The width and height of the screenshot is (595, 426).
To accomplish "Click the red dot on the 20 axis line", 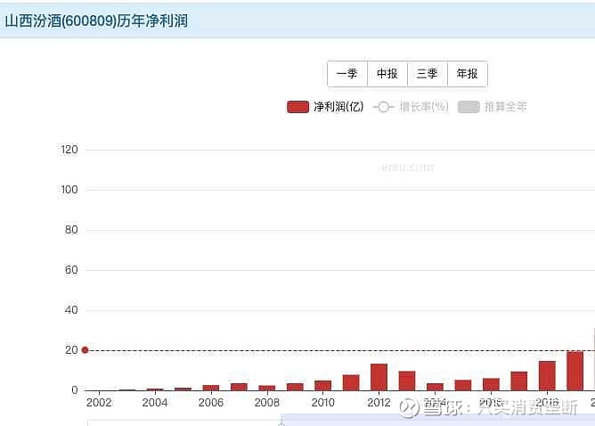I will coord(85,350).
